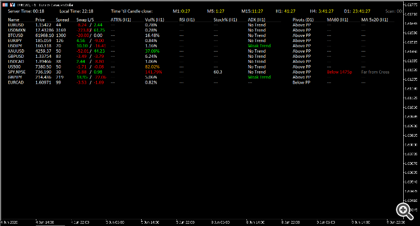420x226 pixels.
Task: Click the GBPJPY Weak Trend ADX value
Action: click(259, 77)
